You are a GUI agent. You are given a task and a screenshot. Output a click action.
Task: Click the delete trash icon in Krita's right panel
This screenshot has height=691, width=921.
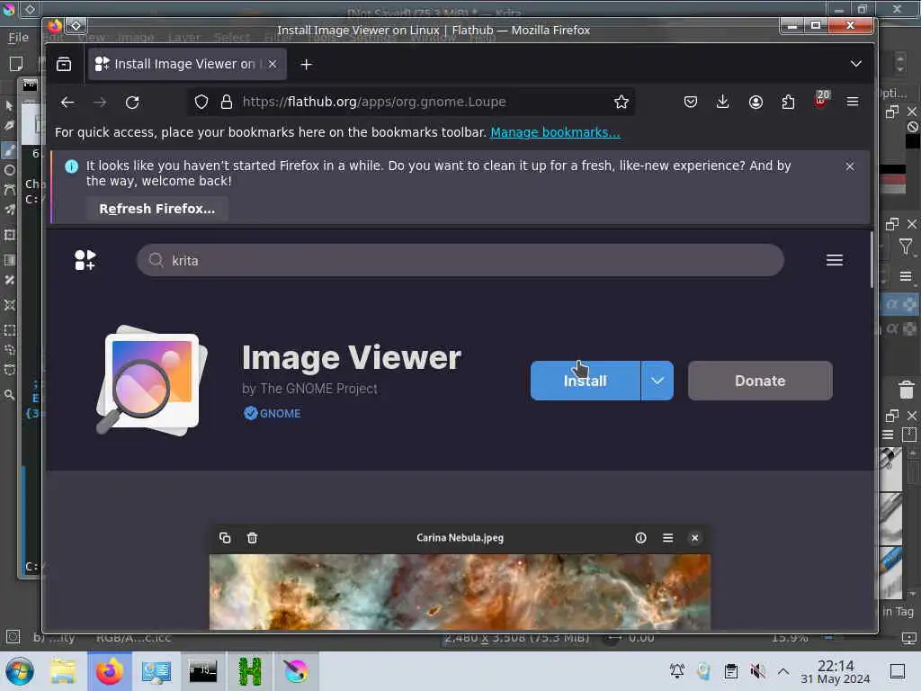point(907,389)
